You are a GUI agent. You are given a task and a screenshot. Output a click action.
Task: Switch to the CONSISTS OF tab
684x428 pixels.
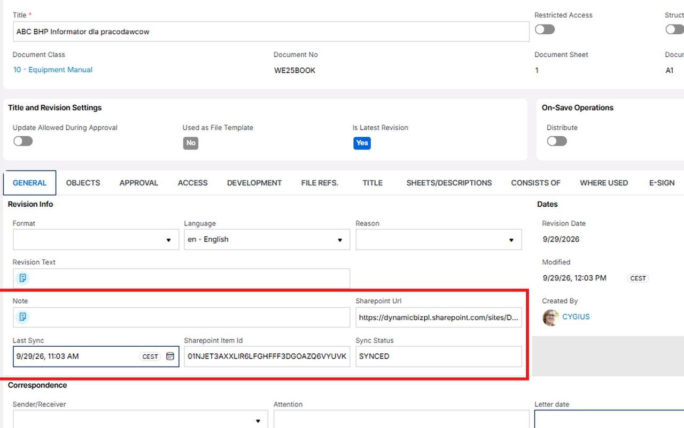tap(535, 183)
